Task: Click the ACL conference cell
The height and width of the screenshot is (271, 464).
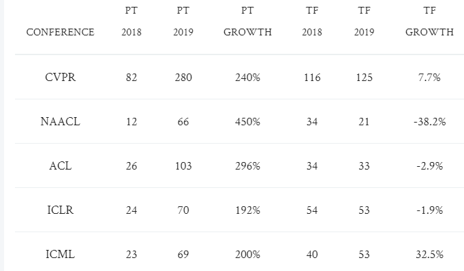Action: pos(61,165)
